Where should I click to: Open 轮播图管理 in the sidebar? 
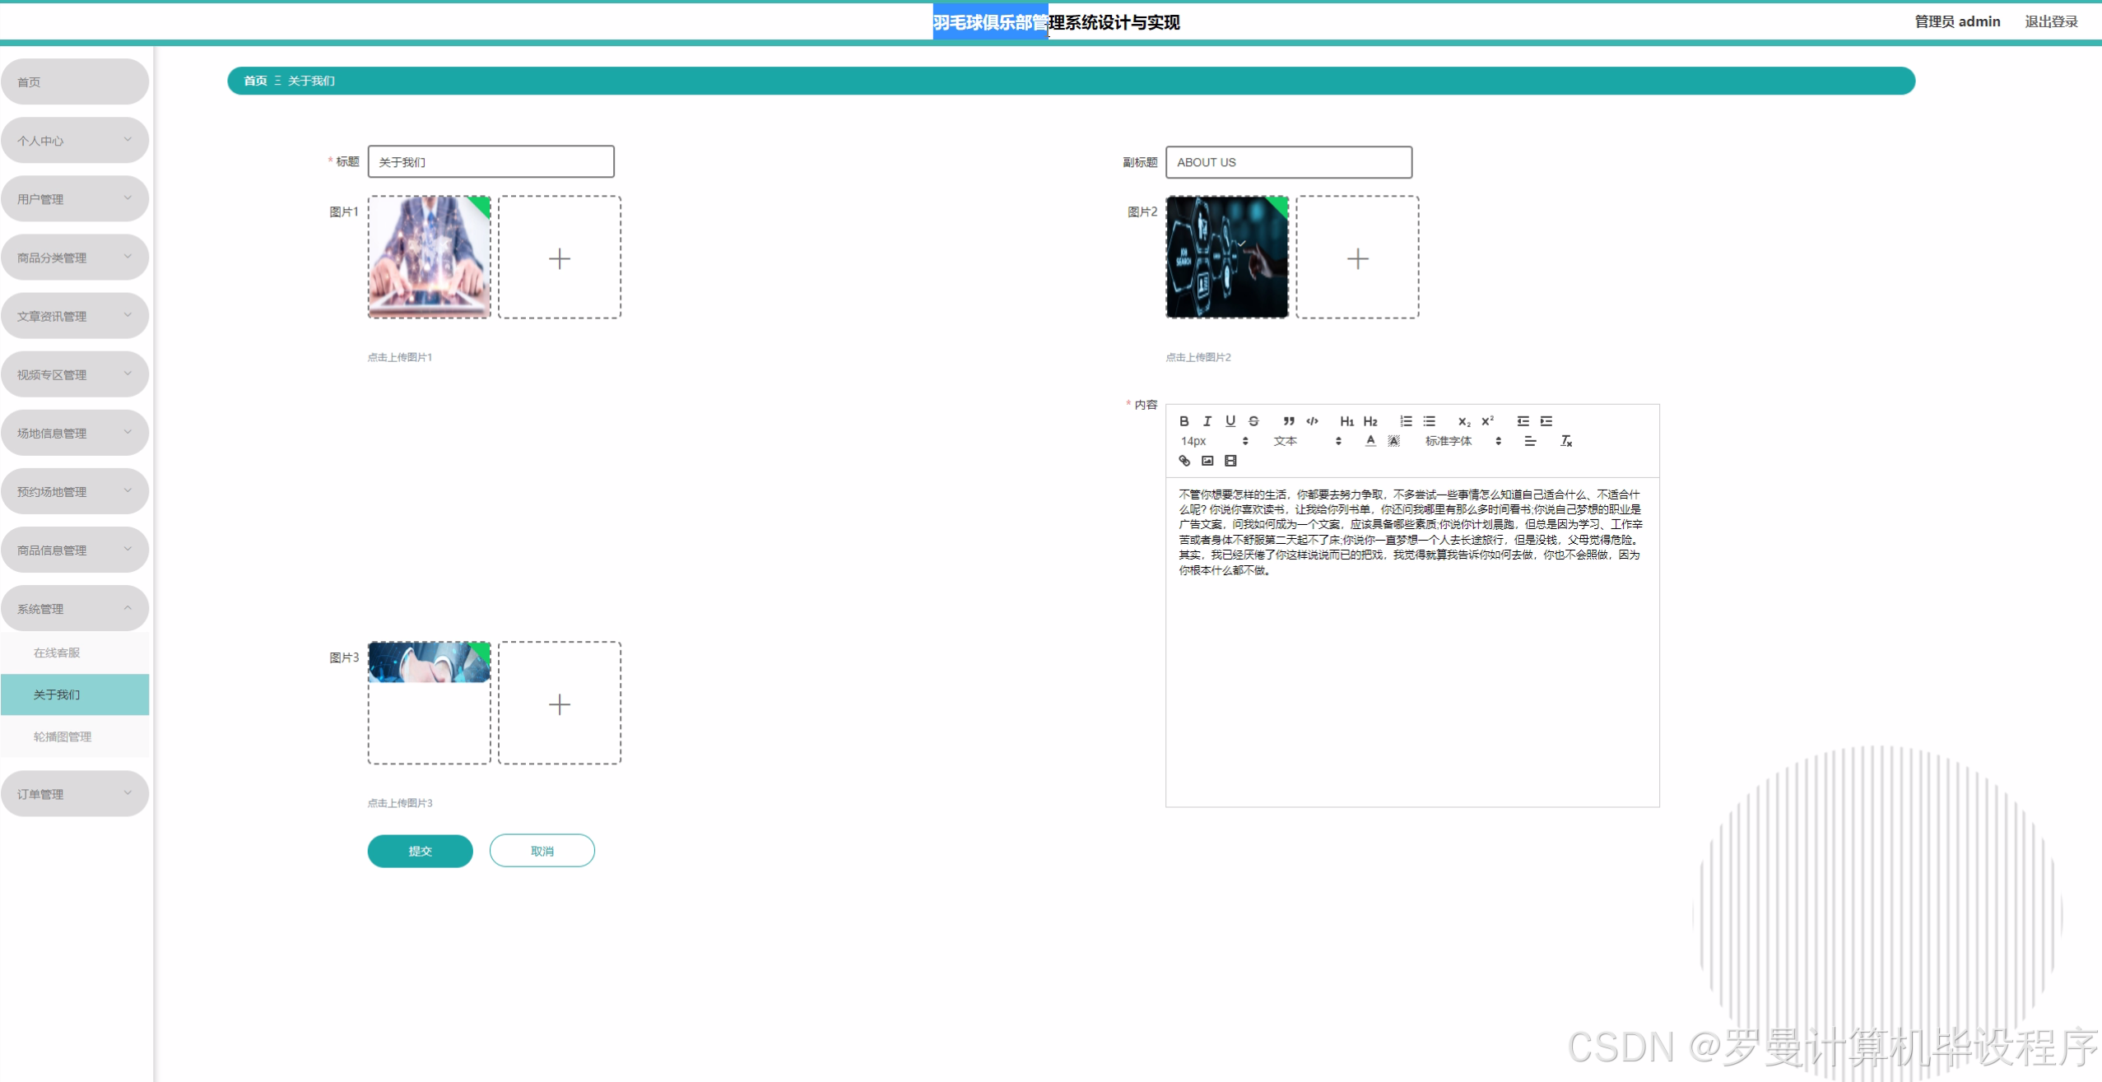(x=63, y=736)
